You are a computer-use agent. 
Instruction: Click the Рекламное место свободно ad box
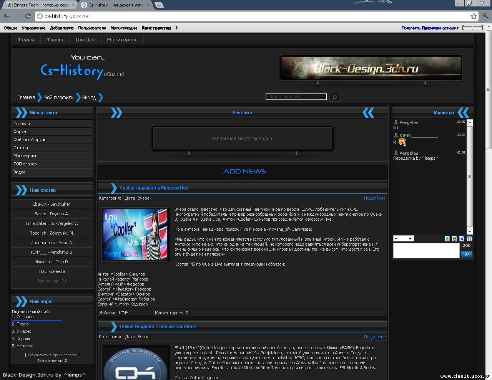[242, 138]
